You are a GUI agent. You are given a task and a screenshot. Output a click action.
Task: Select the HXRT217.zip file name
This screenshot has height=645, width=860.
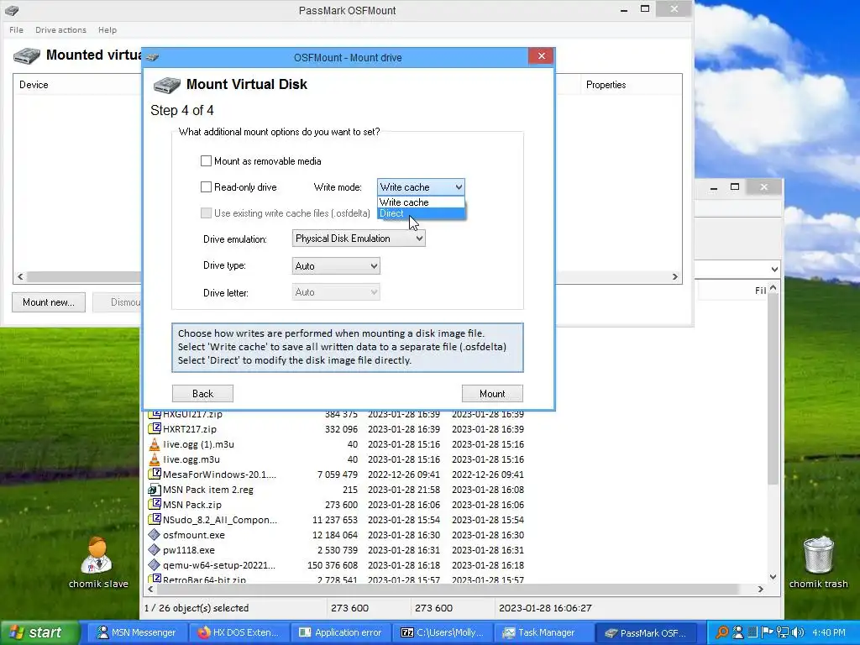[x=190, y=429]
